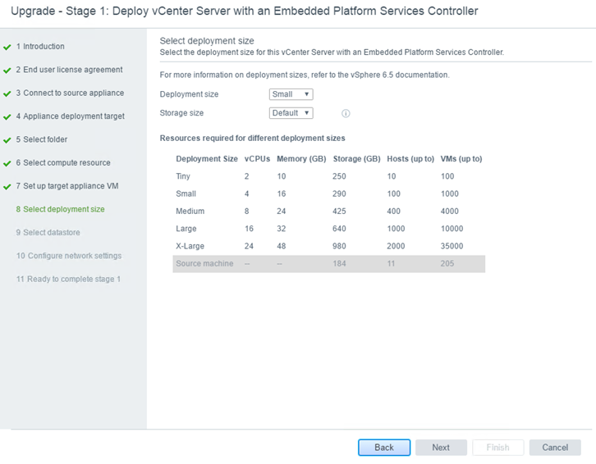596x464 pixels.
Task: Click the VMs (up to) column header
Action: (461, 159)
